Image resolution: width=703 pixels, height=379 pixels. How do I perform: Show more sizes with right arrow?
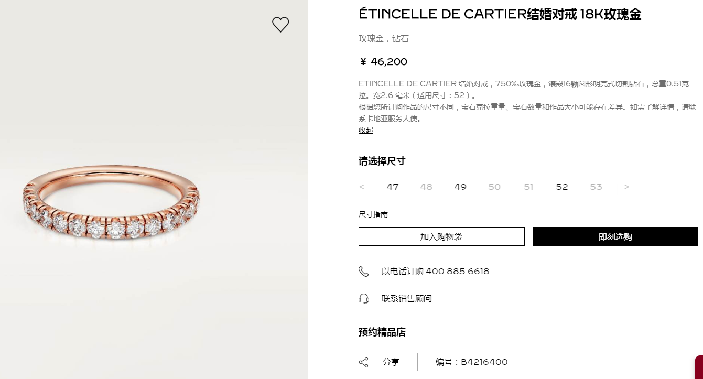click(x=626, y=187)
